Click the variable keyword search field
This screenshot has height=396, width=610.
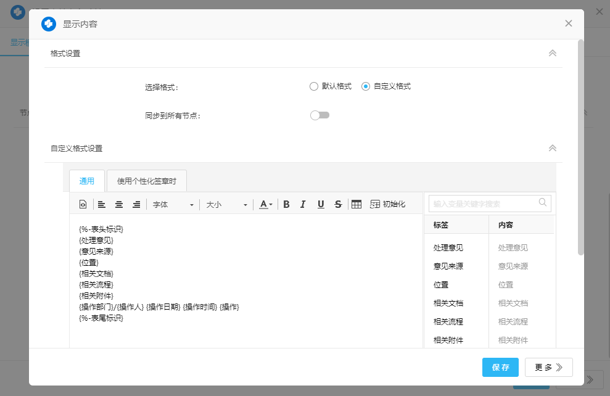(x=484, y=204)
